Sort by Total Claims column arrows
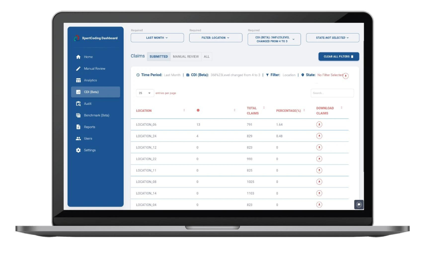425x253 pixels. click(x=264, y=107)
